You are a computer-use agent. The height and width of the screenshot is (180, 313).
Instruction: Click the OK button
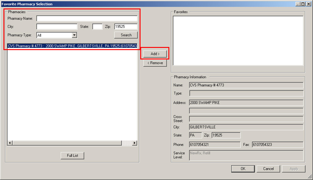tap(243, 169)
